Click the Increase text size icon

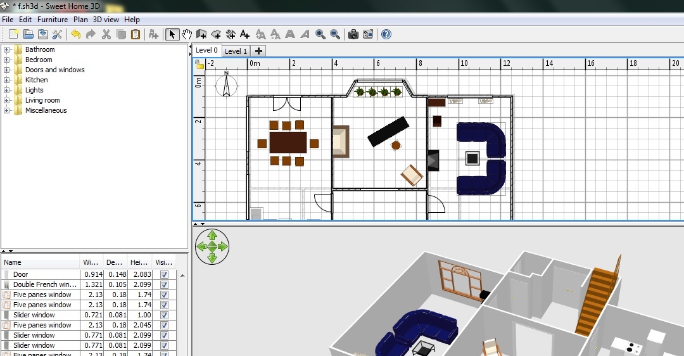pos(260,34)
